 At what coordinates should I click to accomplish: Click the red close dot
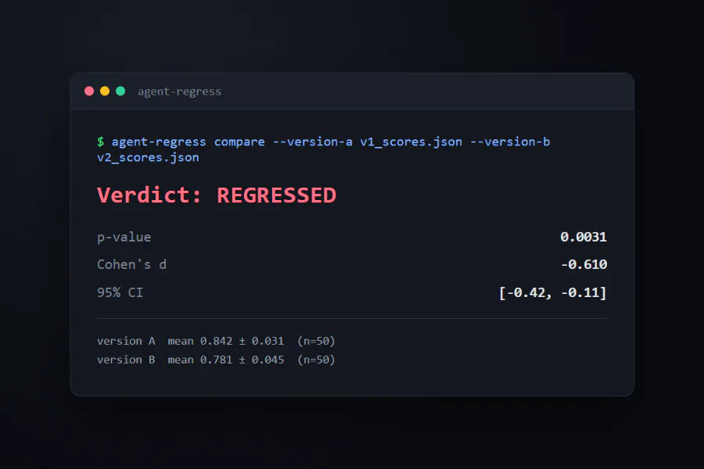89,91
